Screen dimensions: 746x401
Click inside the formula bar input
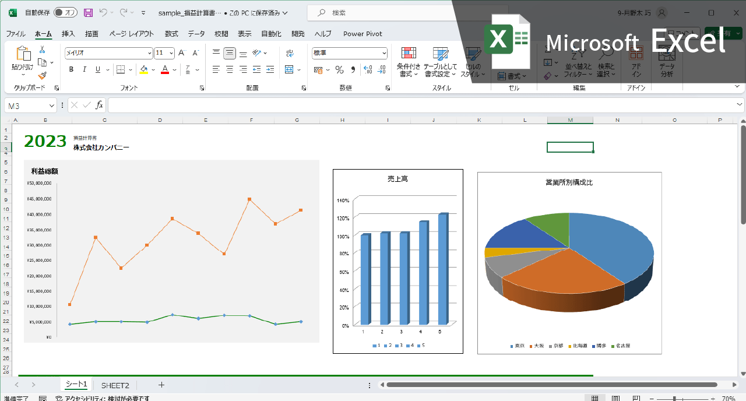pyautogui.click(x=420, y=105)
